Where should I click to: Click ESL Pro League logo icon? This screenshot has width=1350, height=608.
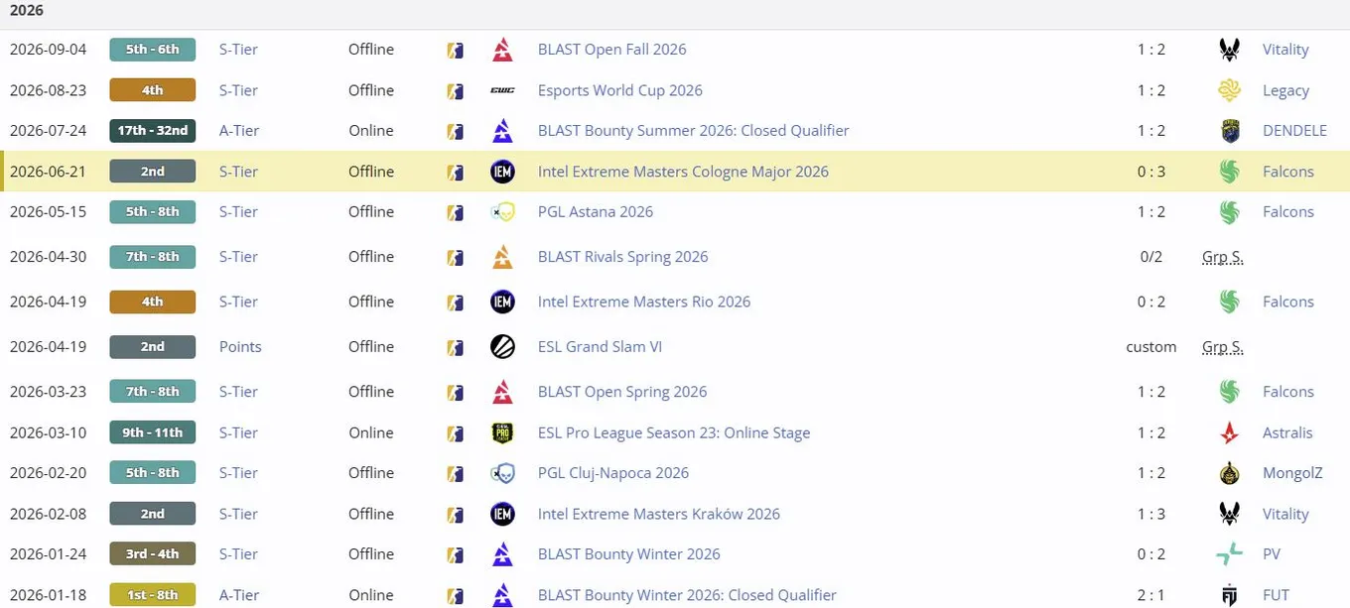pos(502,433)
